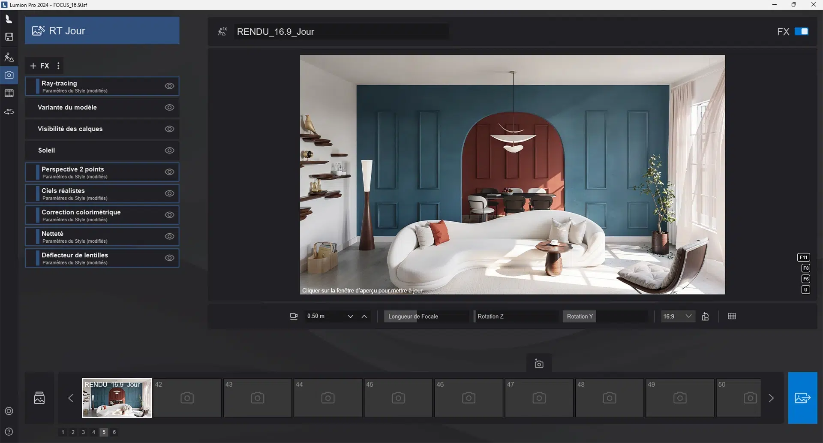823x443 pixels.
Task: Toggle the FX switch on top right
Action: pyautogui.click(x=801, y=32)
